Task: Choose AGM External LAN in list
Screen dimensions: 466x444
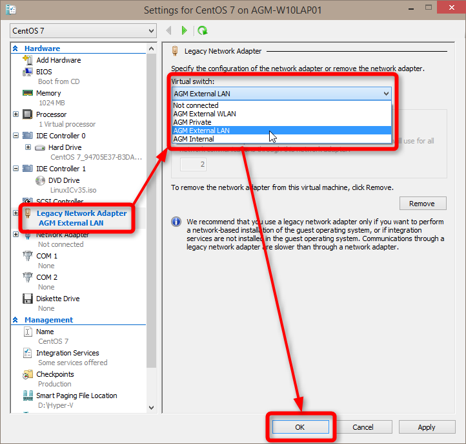Action: click(x=281, y=131)
